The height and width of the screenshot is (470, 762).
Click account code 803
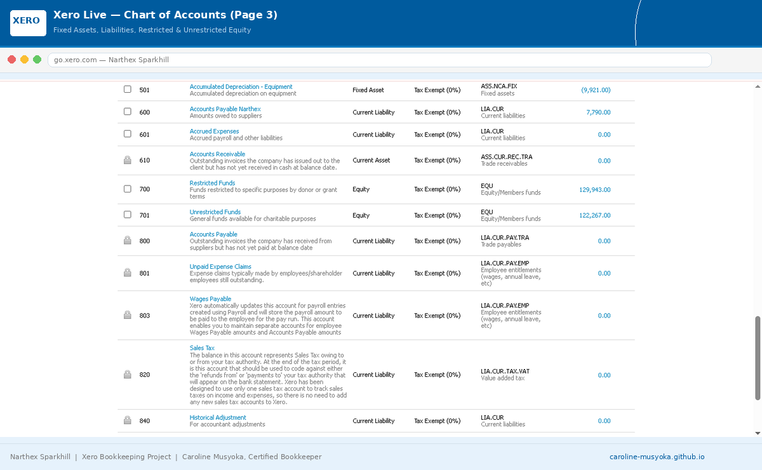pyautogui.click(x=145, y=316)
